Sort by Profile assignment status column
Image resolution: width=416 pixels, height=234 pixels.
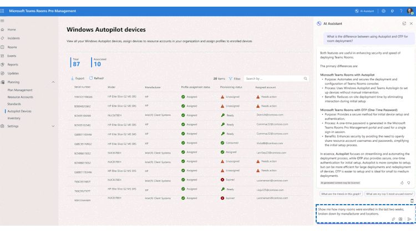click(x=196, y=87)
